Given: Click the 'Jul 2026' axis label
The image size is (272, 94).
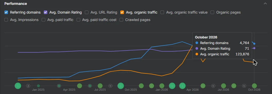Looking at the screenshot, I should pos(223,90).
